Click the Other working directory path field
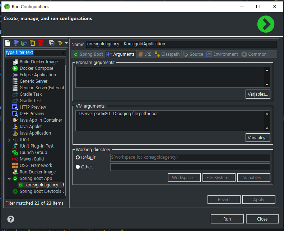 190,167
